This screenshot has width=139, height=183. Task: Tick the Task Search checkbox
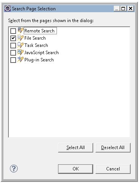point(13,45)
